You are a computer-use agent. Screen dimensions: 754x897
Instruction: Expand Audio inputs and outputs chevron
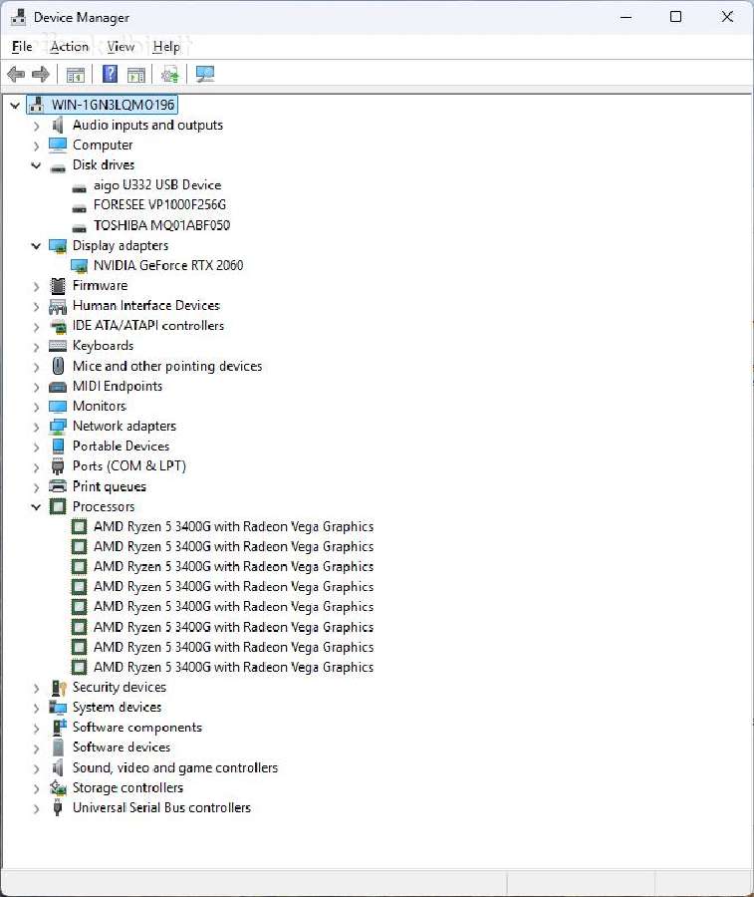pyautogui.click(x=36, y=126)
